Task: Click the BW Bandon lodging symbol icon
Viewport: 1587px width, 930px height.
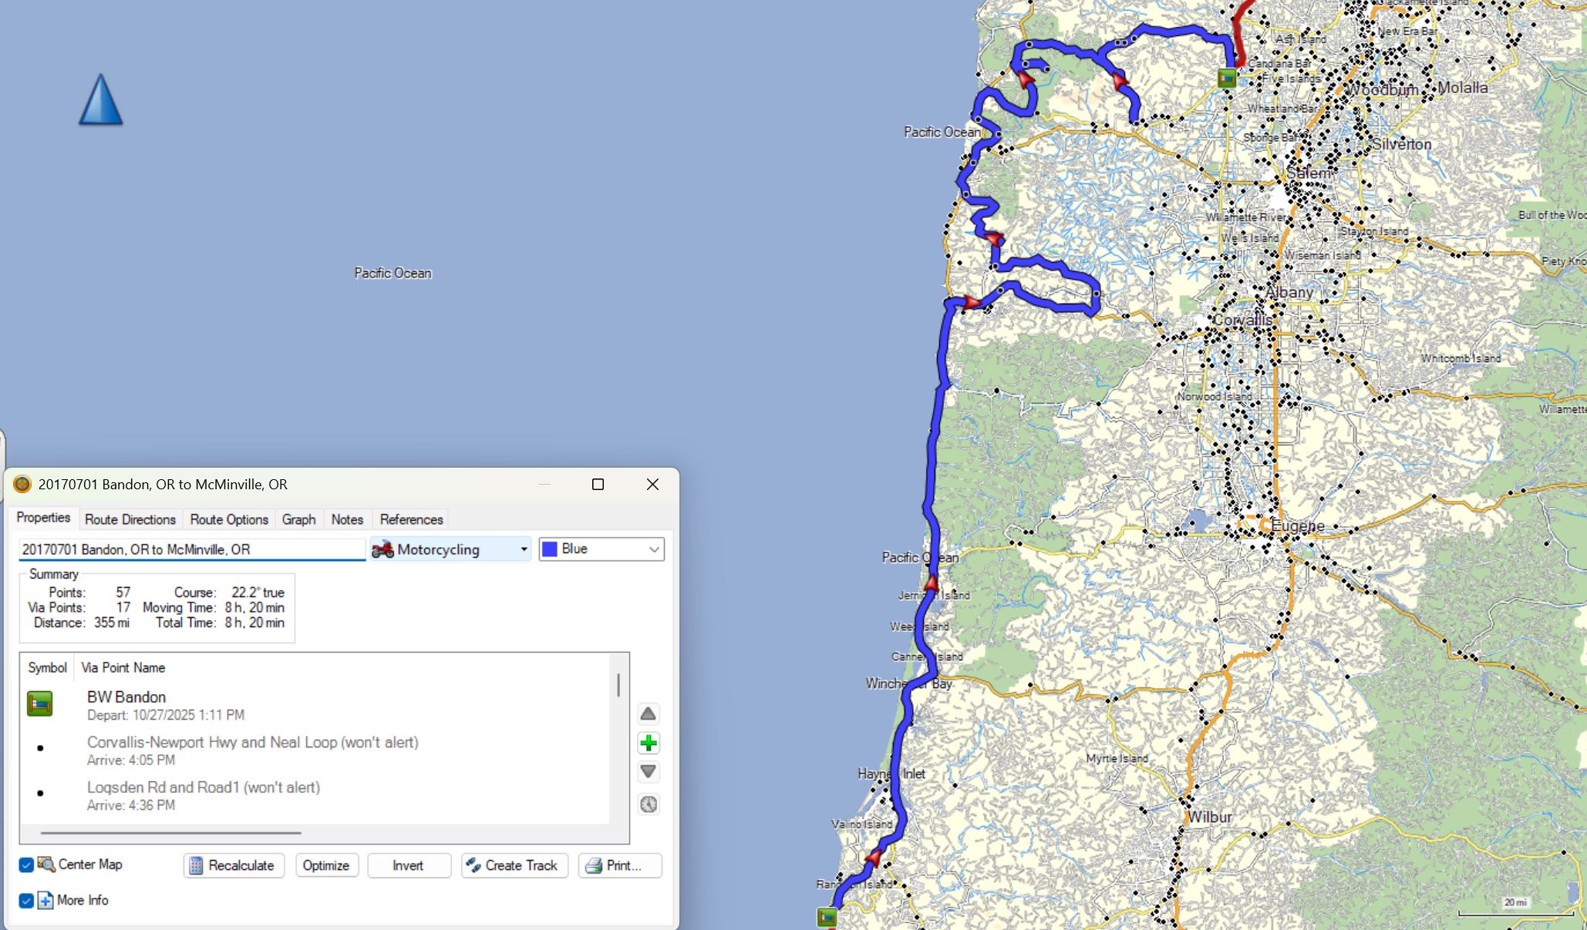Action: (x=40, y=703)
